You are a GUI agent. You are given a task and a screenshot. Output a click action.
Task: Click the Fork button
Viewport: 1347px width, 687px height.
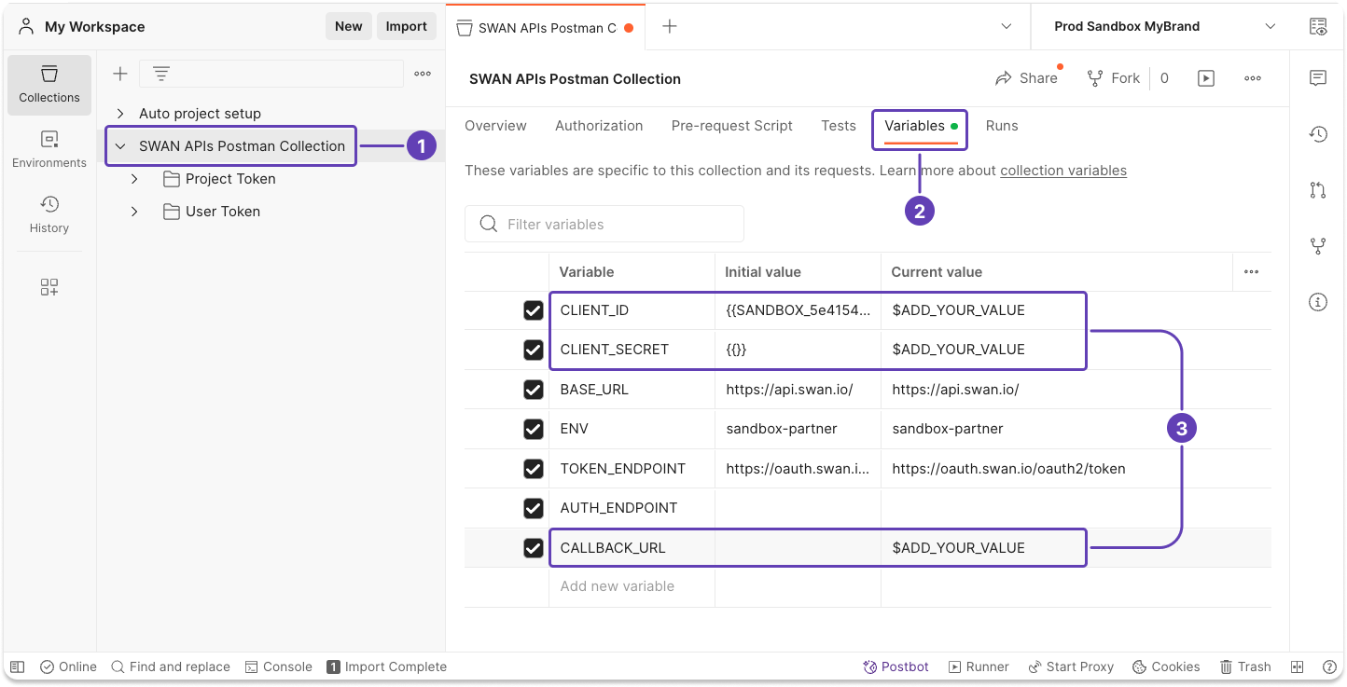[x=1114, y=78]
